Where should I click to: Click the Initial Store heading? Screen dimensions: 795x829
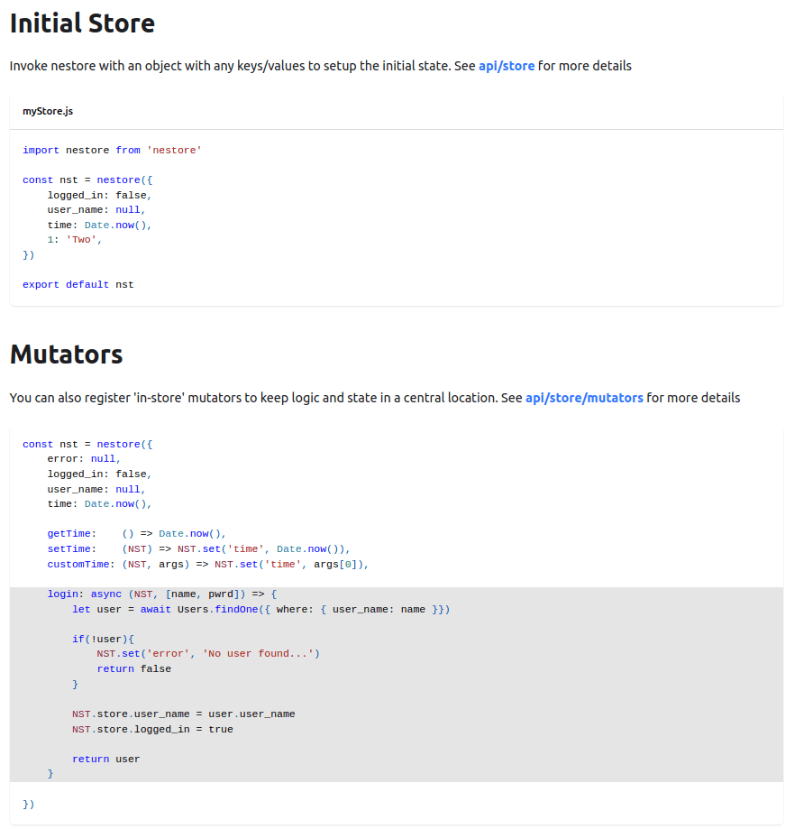pos(82,23)
